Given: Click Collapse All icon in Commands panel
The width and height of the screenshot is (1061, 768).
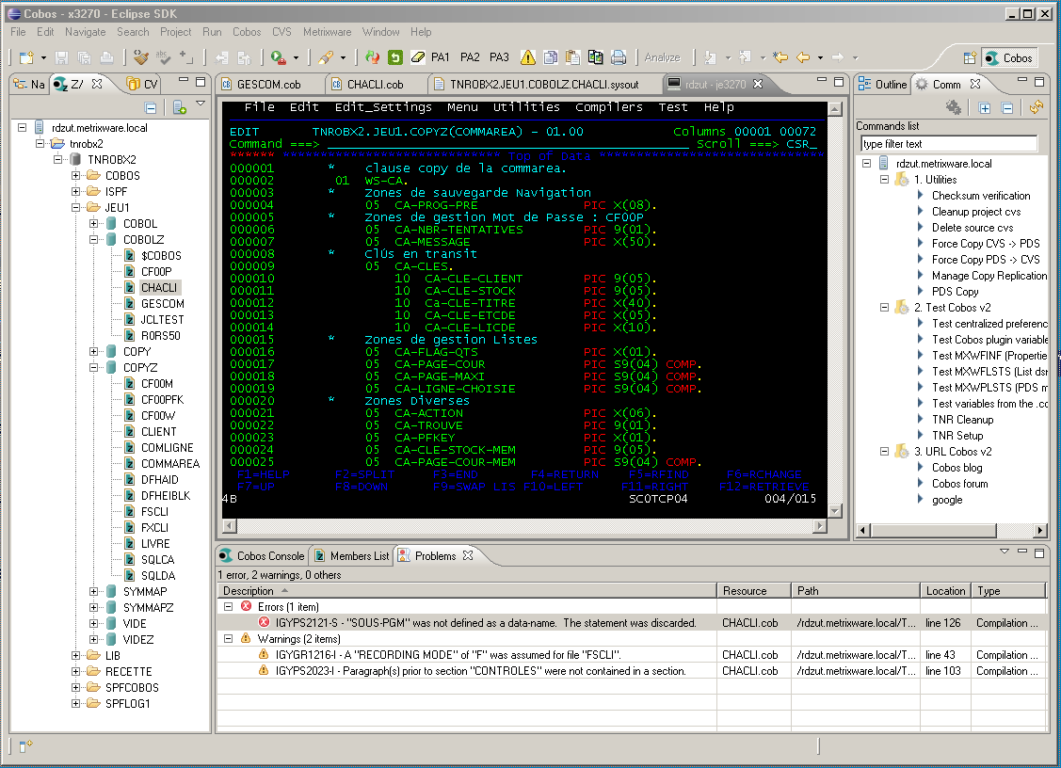Looking at the screenshot, I should pyautogui.click(x=1007, y=107).
